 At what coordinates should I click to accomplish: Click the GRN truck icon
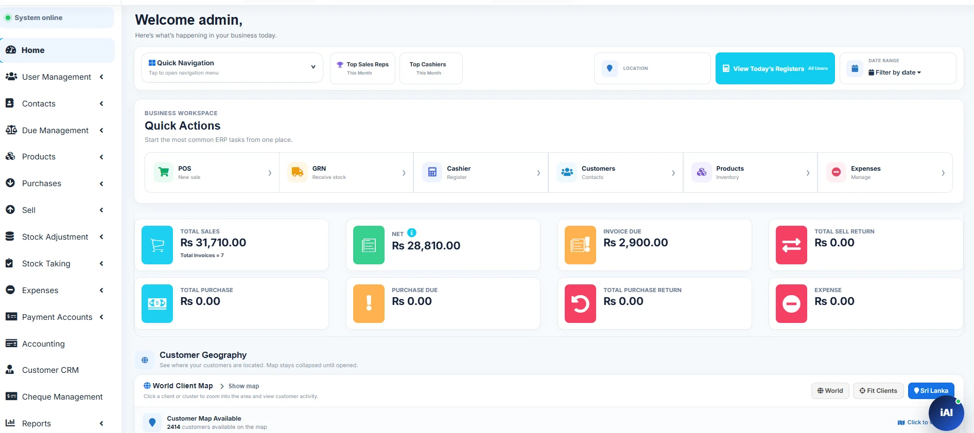pyautogui.click(x=297, y=172)
